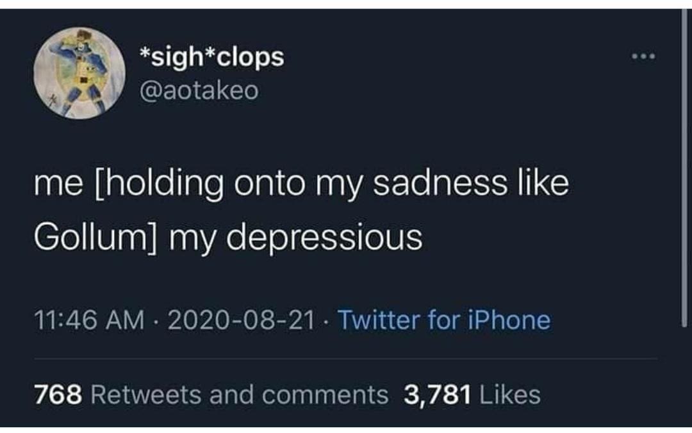
Task: Open the three-dot more options menu
Action: coord(643,56)
